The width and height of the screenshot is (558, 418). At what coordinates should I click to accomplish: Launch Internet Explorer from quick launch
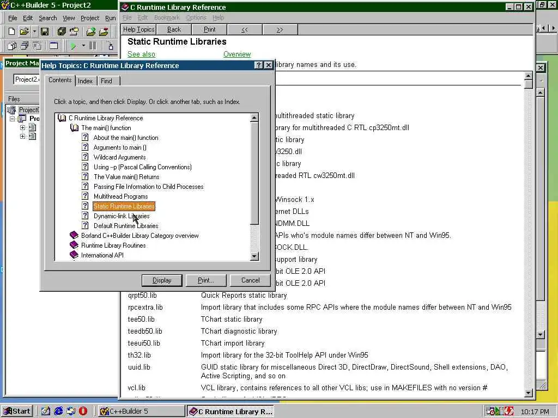[x=58, y=411]
